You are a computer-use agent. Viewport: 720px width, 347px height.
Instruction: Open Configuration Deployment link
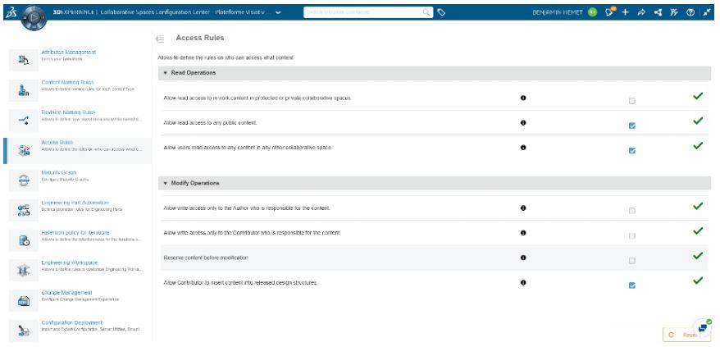72,322
